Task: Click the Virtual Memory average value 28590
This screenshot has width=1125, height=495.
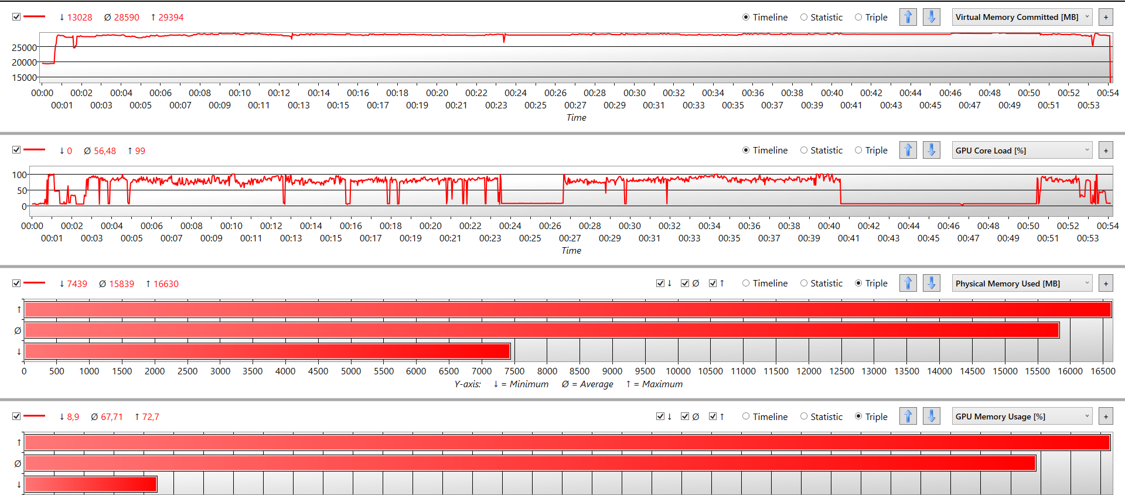Action: pyautogui.click(x=127, y=17)
